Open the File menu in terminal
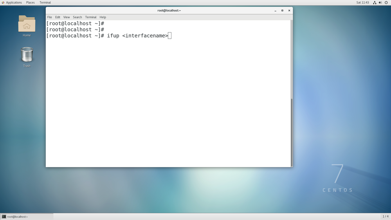The height and width of the screenshot is (220, 391). pyautogui.click(x=50, y=17)
